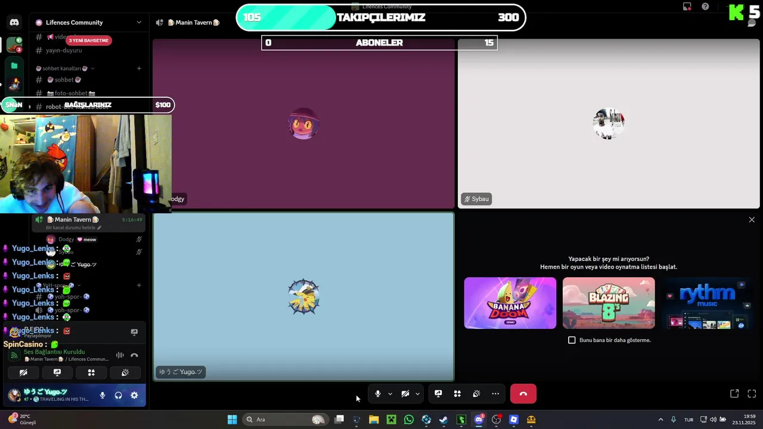Deafen with headphones icon in user panel

pos(118,395)
